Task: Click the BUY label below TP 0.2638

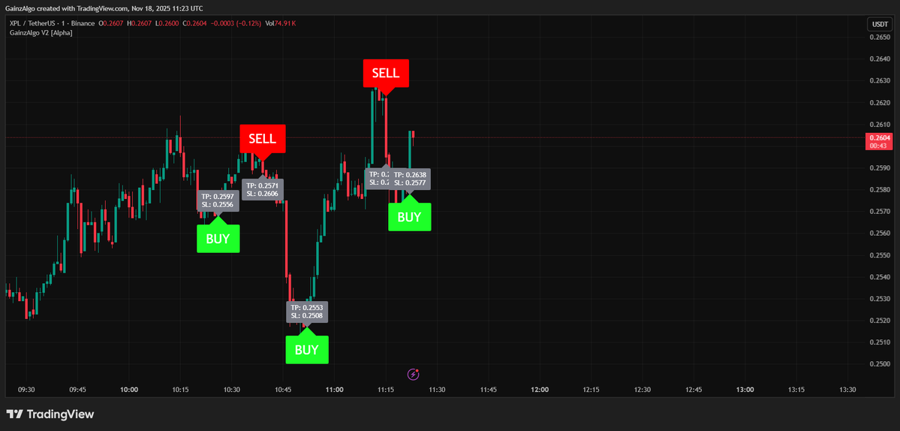Action: (x=410, y=217)
